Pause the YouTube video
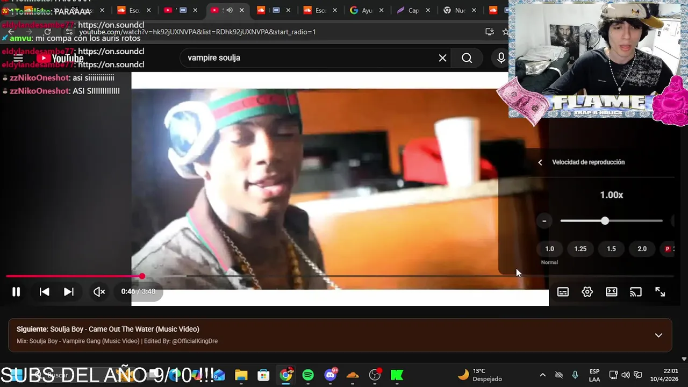Screen dimensions: 688x387 (x=16, y=292)
